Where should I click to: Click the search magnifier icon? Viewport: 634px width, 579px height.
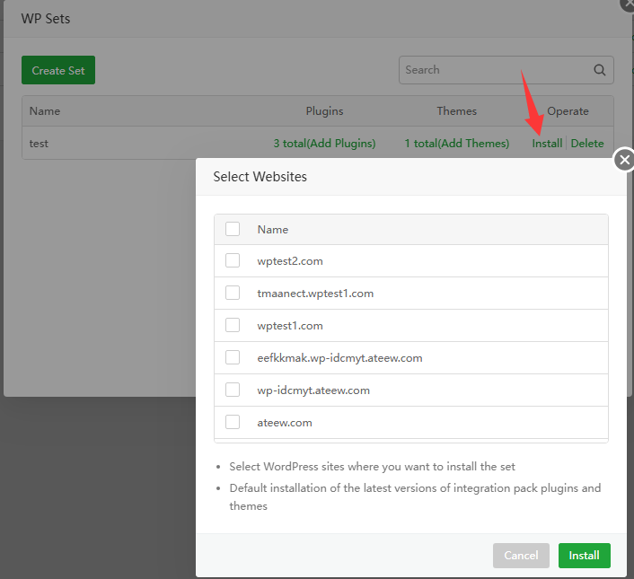coord(599,70)
